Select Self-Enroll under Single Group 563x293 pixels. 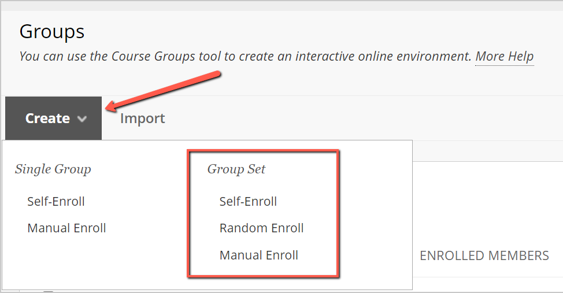55,202
